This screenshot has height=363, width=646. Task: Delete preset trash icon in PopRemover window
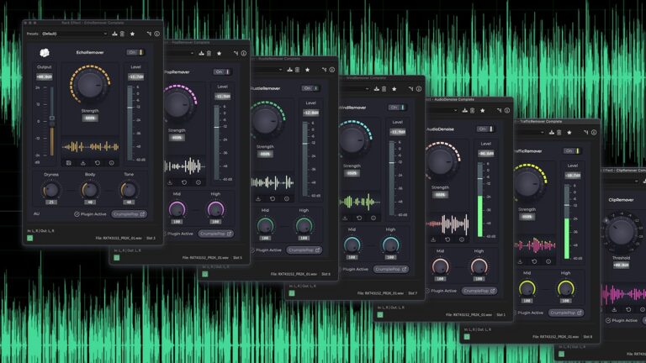point(209,53)
